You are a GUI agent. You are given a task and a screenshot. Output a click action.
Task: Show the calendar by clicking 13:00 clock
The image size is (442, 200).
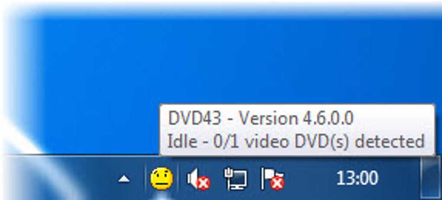pos(357,178)
